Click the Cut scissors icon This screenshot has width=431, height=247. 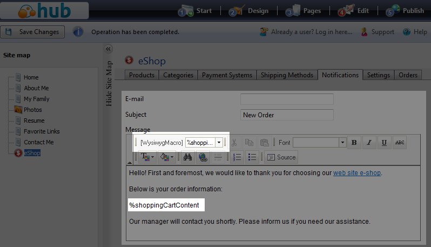coord(234,143)
